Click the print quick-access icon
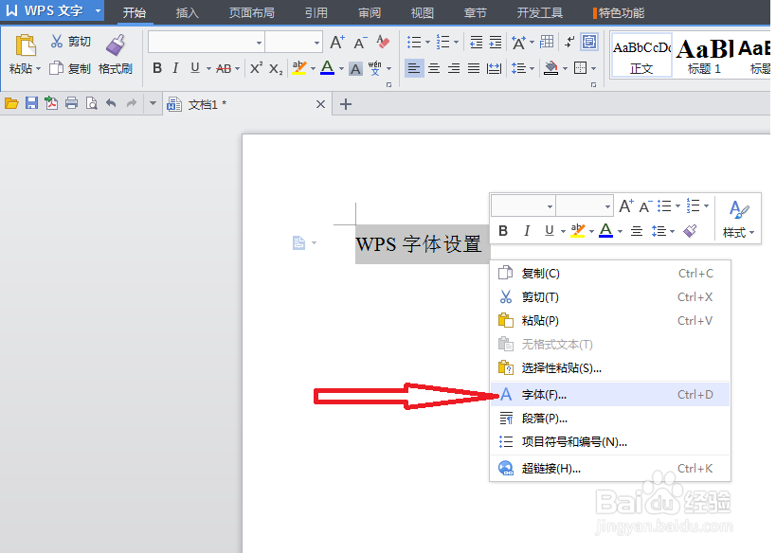Viewport: 776px width, 553px height. click(x=71, y=103)
